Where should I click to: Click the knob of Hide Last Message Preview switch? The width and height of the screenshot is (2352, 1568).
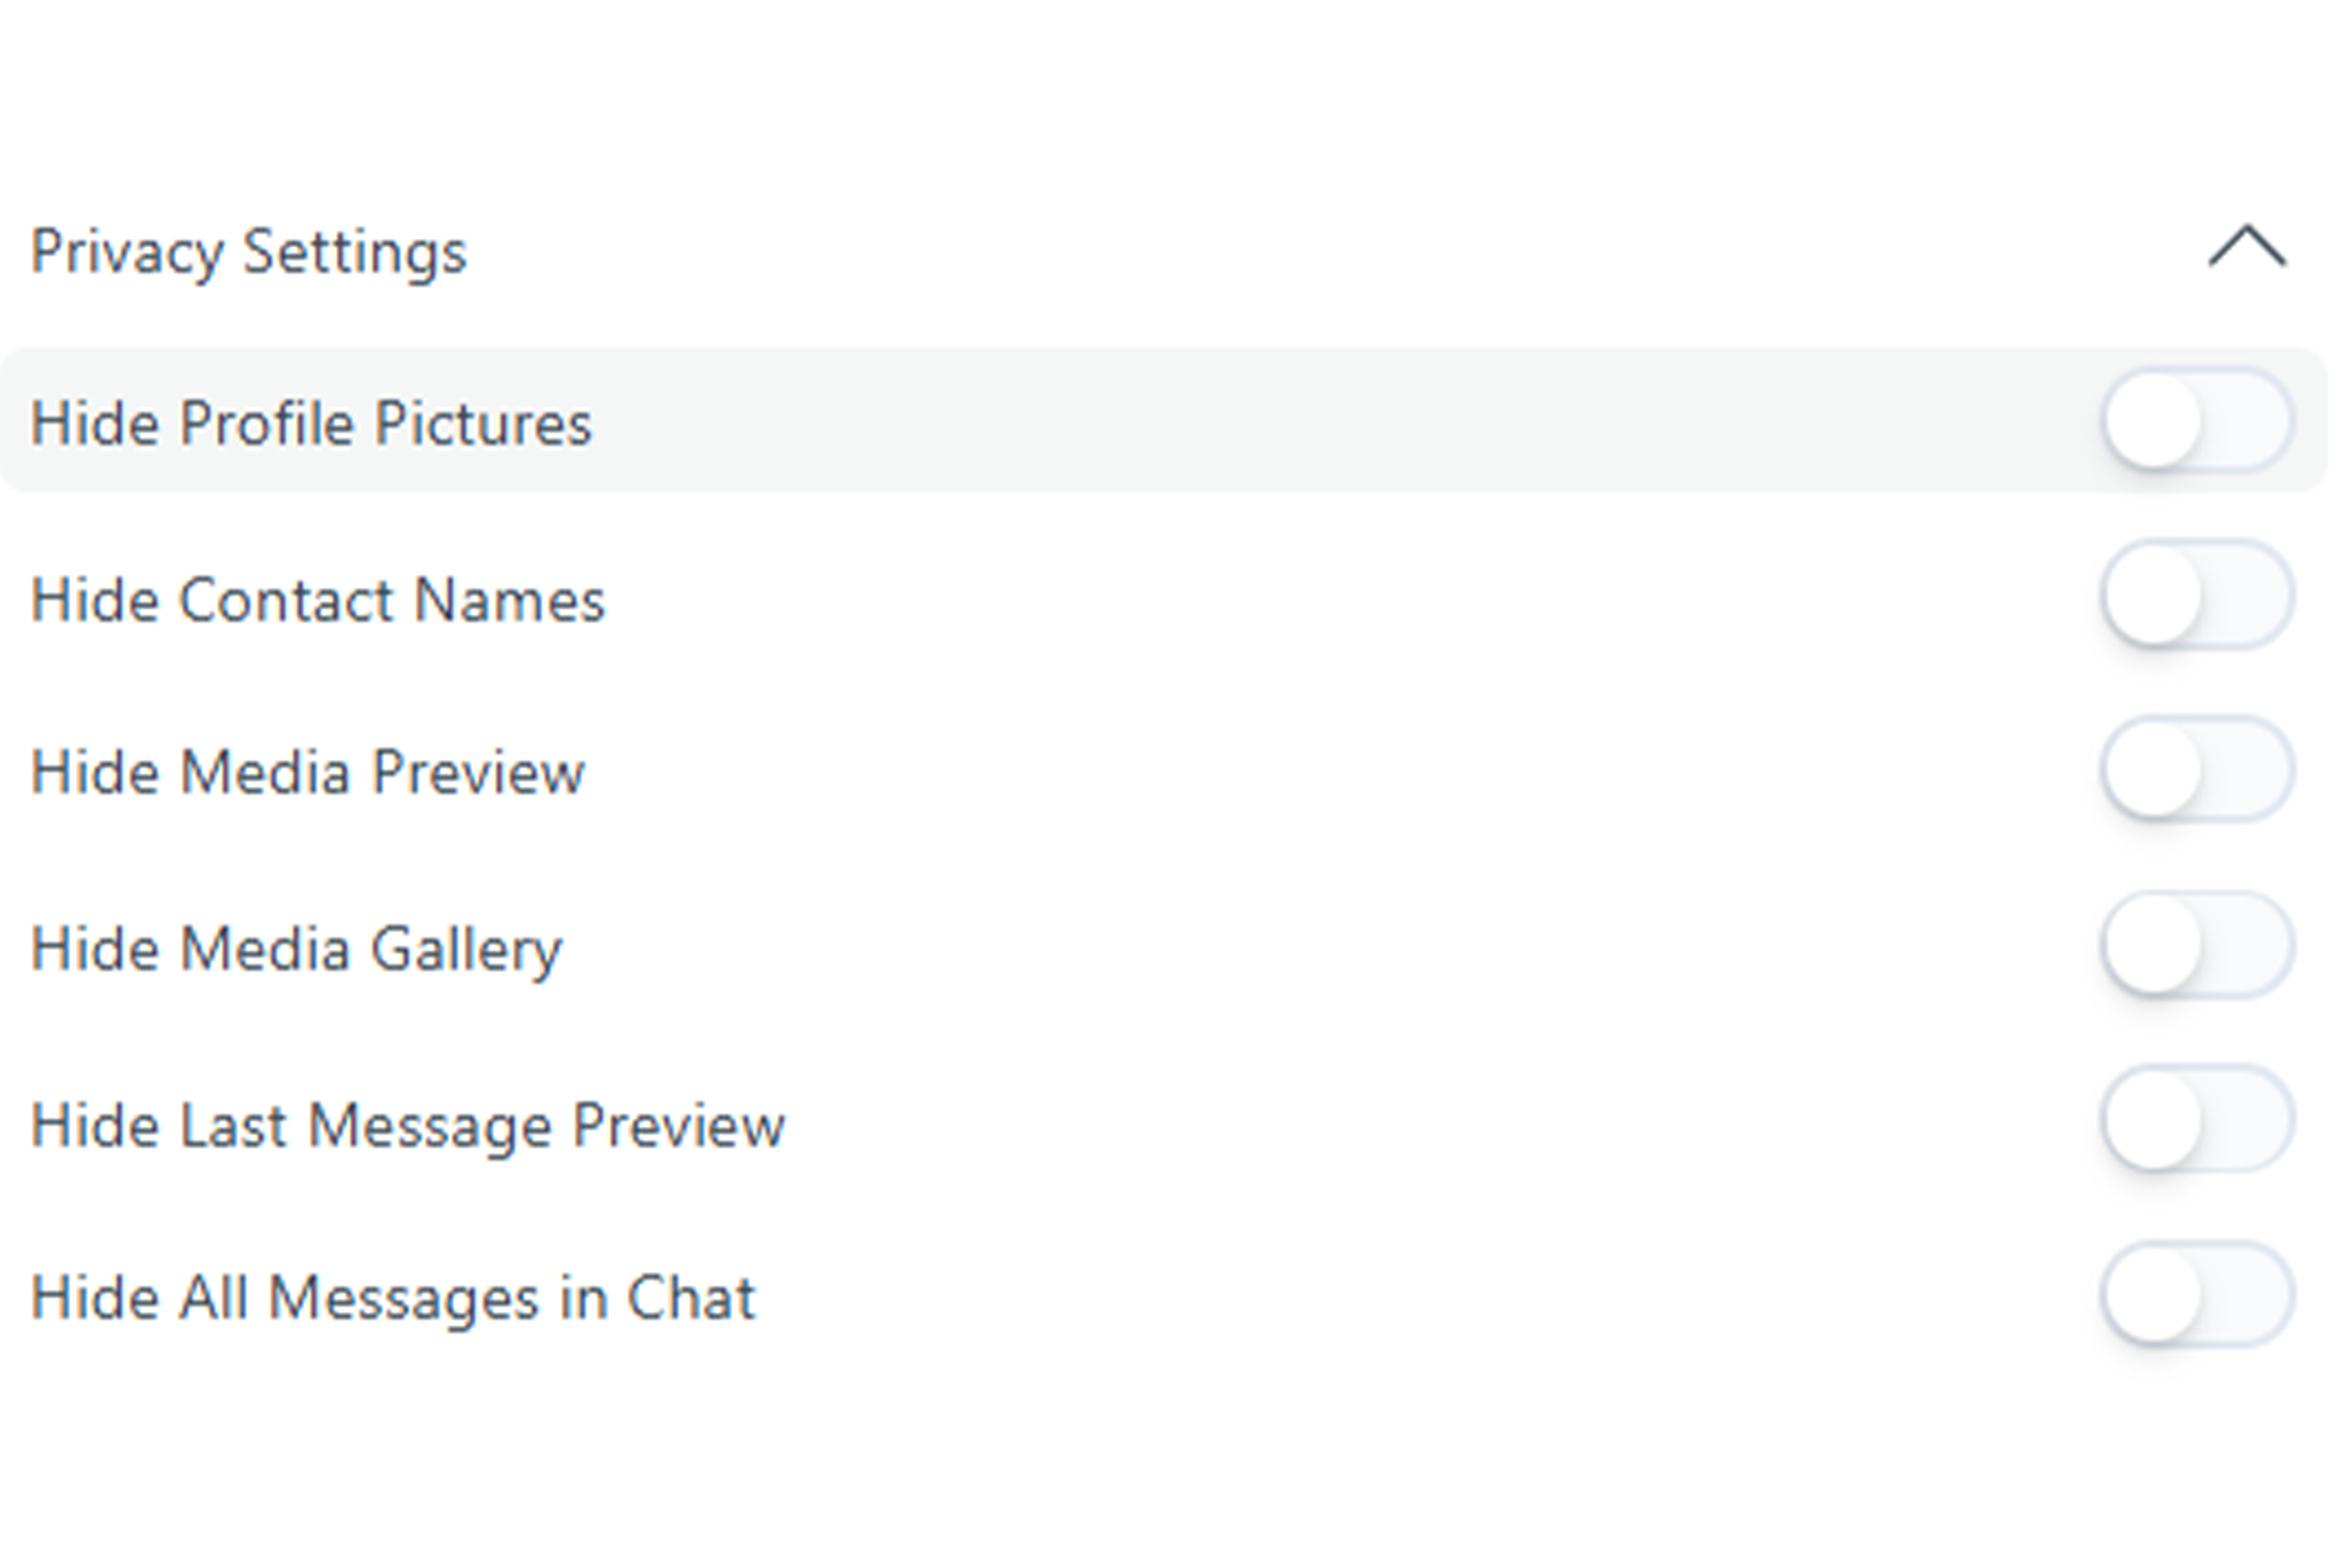[2153, 1121]
